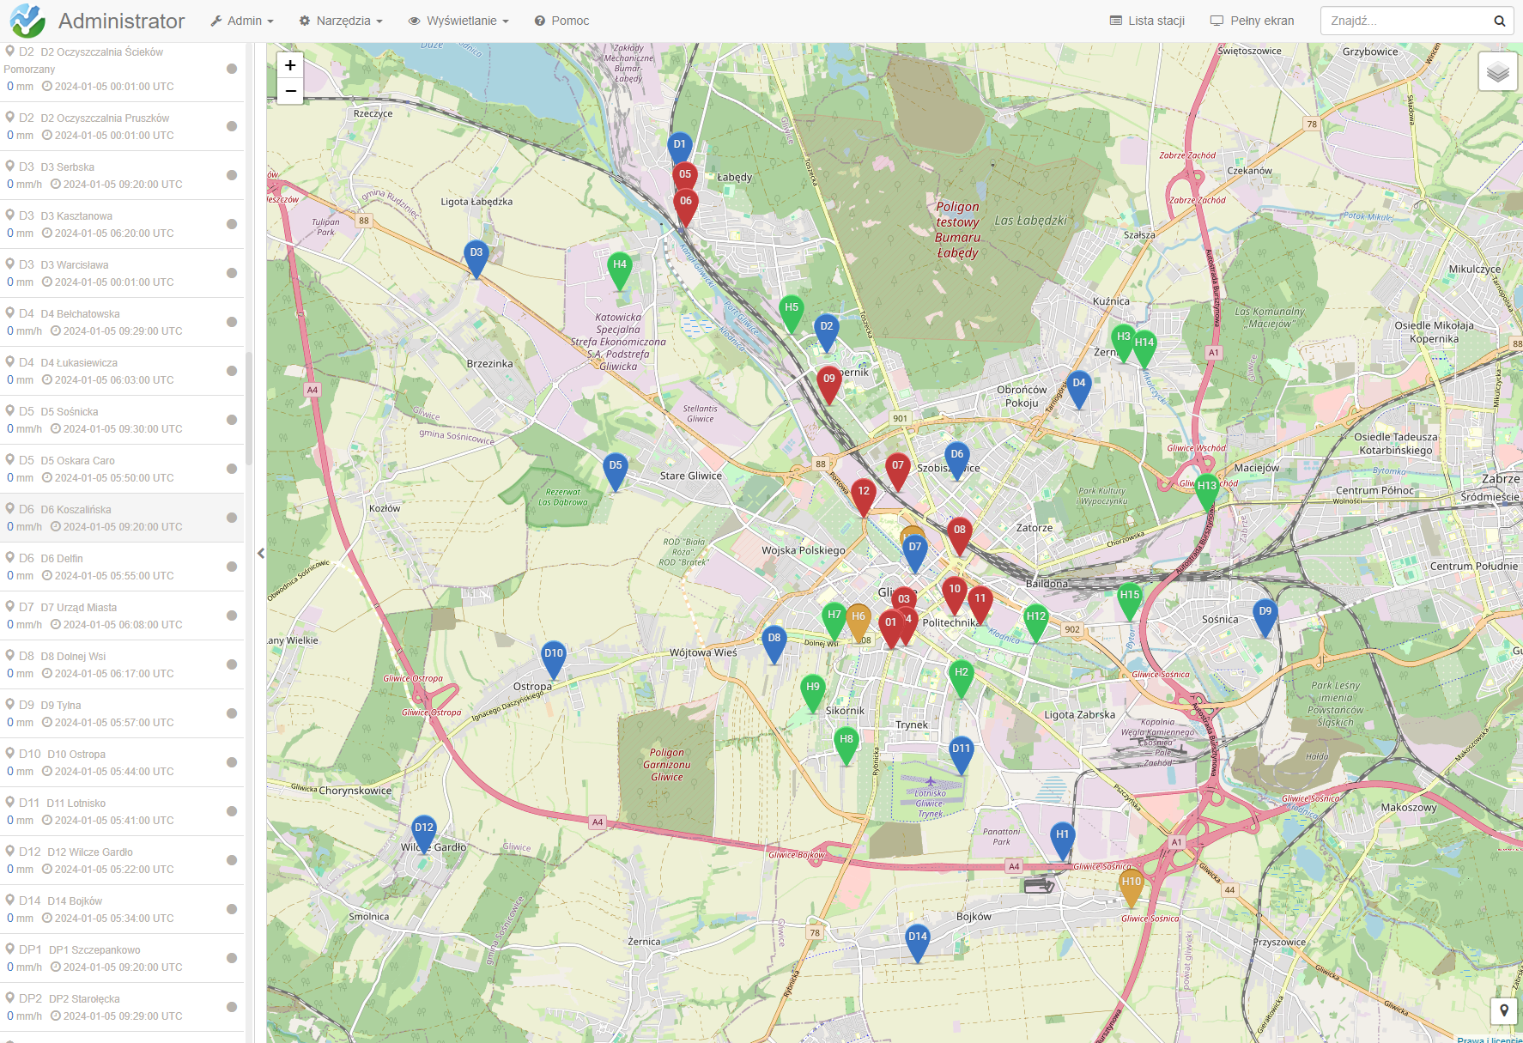The width and height of the screenshot is (1523, 1043).
Task: Open Lista stacji view
Action: pos(1147,21)
